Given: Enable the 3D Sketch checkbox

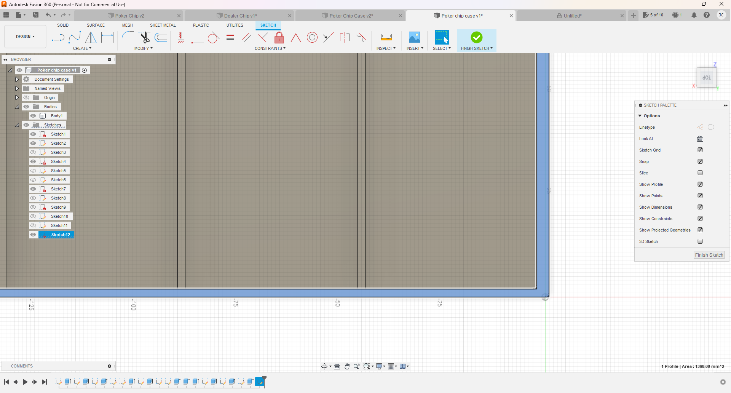Looking at the screenshot, I should (700, 241).
